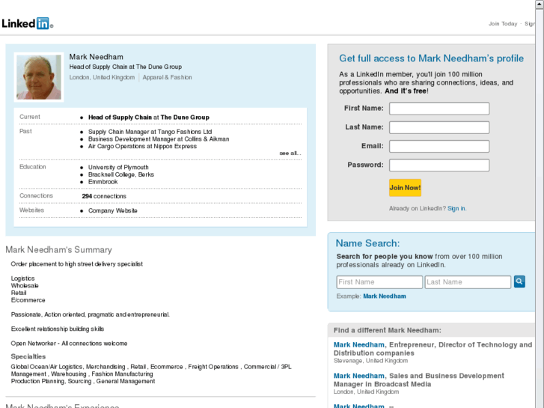This screenshot has height=408, width=544.
Task: Click the LinkedIn logo
Action: [27, 24]
